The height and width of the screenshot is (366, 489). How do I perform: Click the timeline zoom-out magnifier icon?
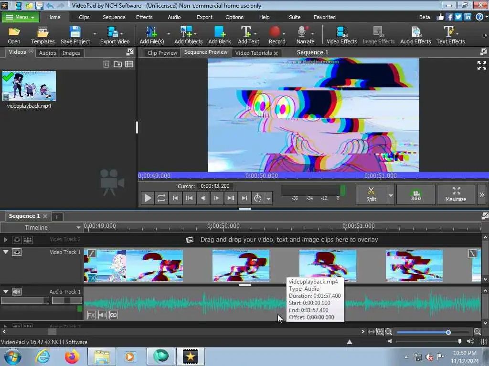[x=389, y=332]
